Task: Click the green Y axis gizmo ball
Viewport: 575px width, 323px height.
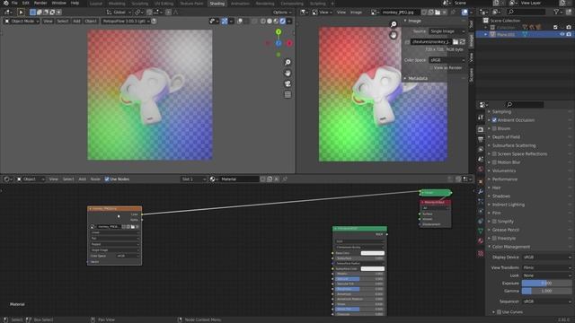Action: (279, 32)
